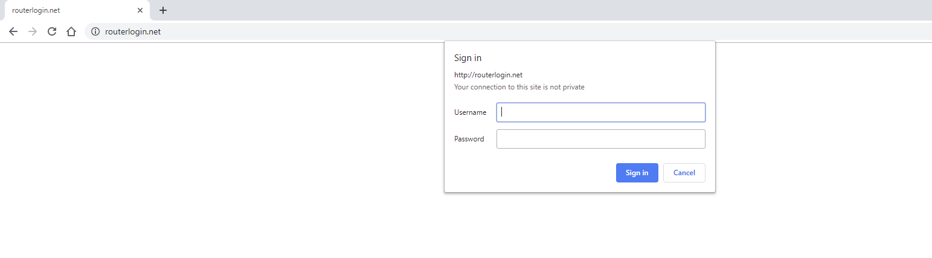Click the "connection is not private" notice
This screenshot has width=932, height=258.
tap(519, 87)
